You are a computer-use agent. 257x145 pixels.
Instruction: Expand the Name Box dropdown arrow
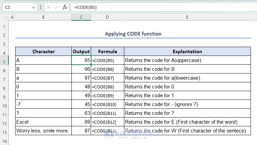[33, 7]
